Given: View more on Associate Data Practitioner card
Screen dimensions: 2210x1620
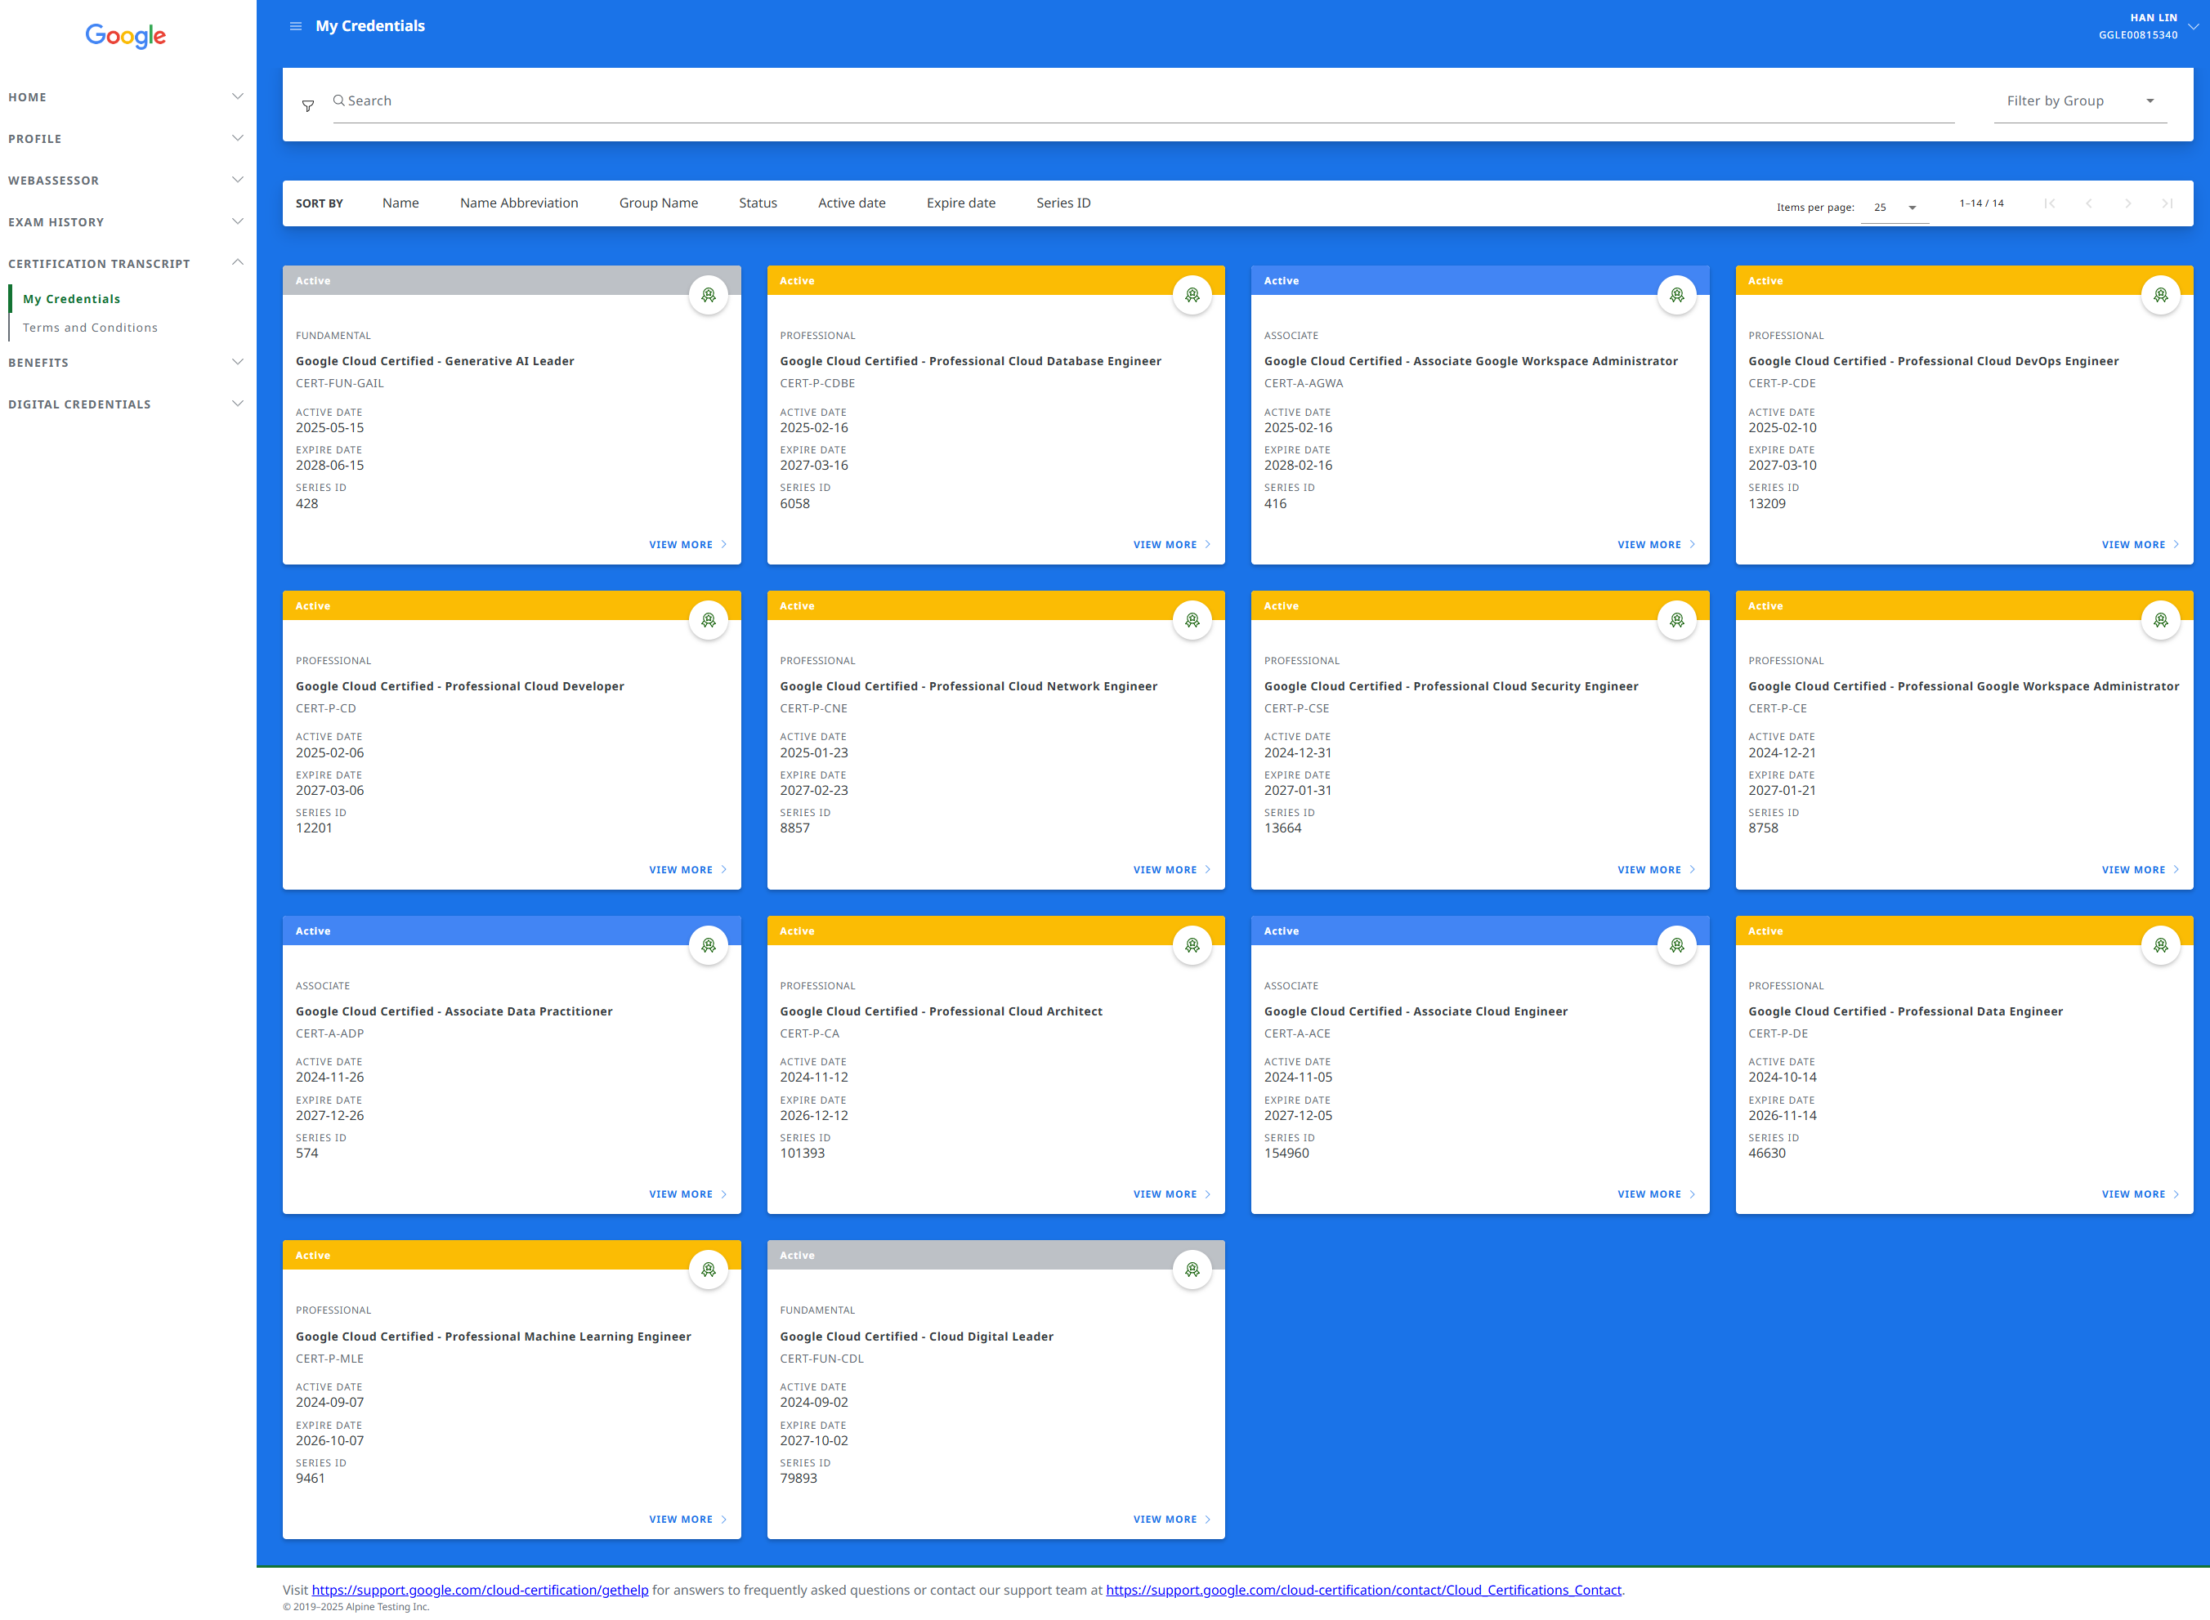Looking at the screenshot, I should tap(687, 1194).
